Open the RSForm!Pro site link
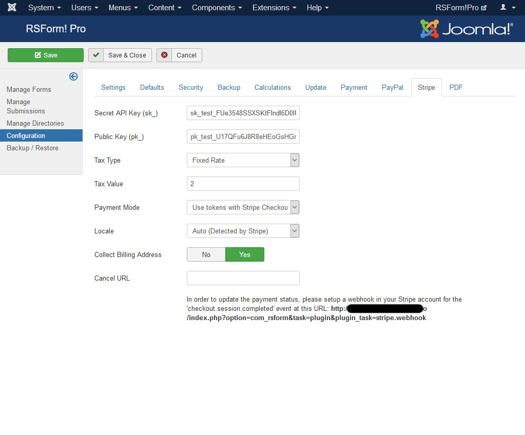The height and width of the screenshot is (435, 525). click(x=461, y=7)
